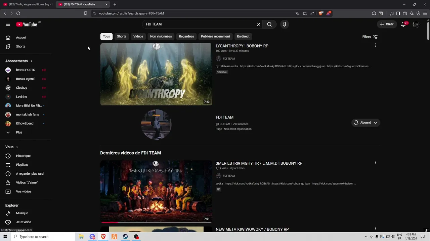Reload the page in the browser

(x=18, y=13)
